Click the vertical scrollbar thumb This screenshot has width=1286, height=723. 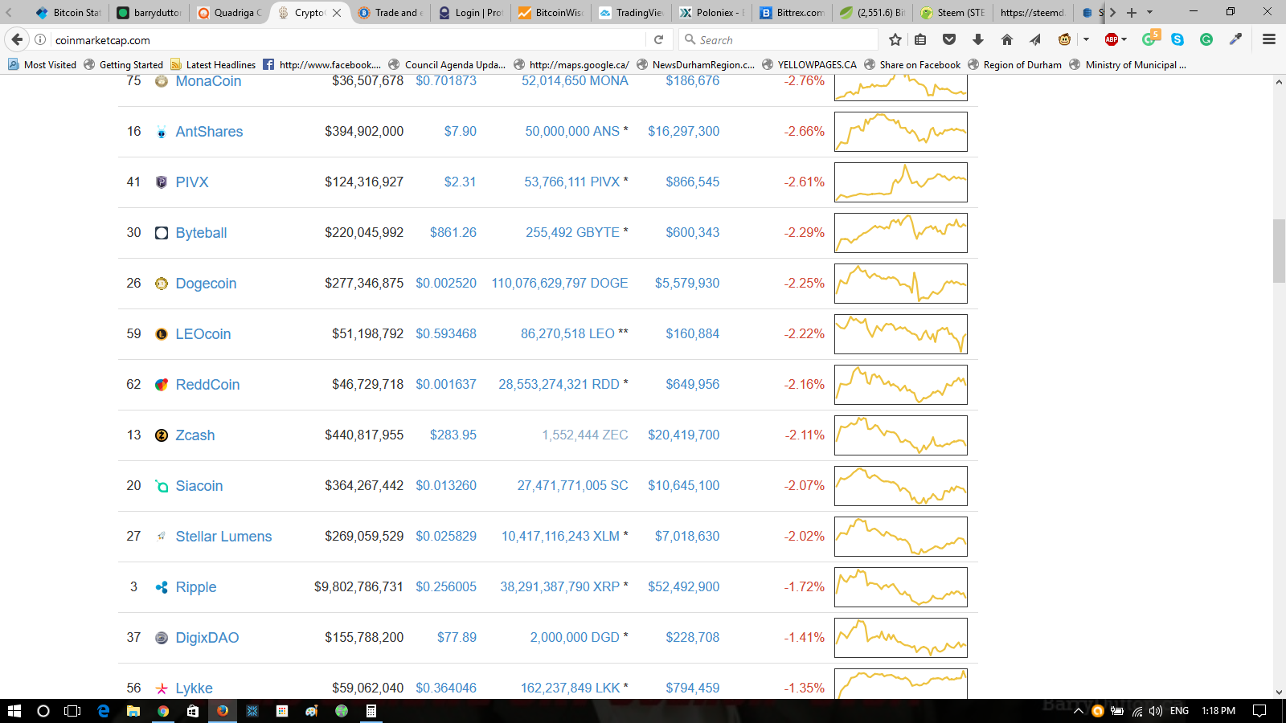coord(1279,251)
